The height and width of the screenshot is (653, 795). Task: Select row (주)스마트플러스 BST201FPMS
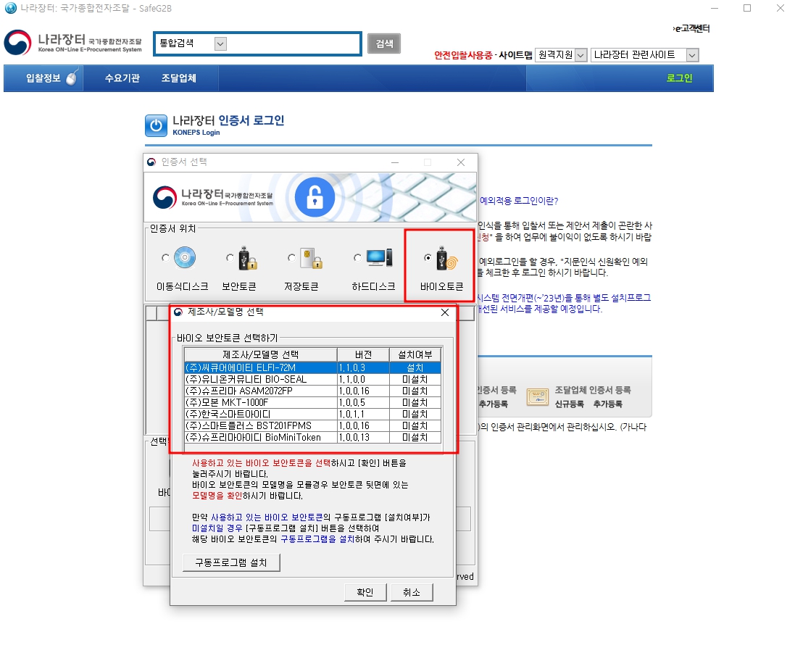313,426
